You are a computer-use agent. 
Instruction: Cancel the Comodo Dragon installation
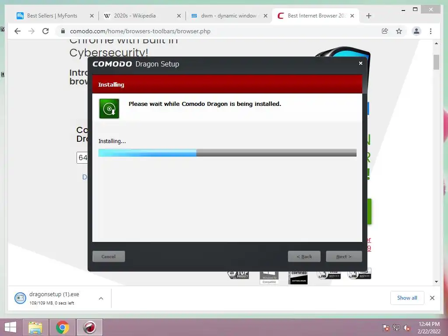[x=108, y=256]
